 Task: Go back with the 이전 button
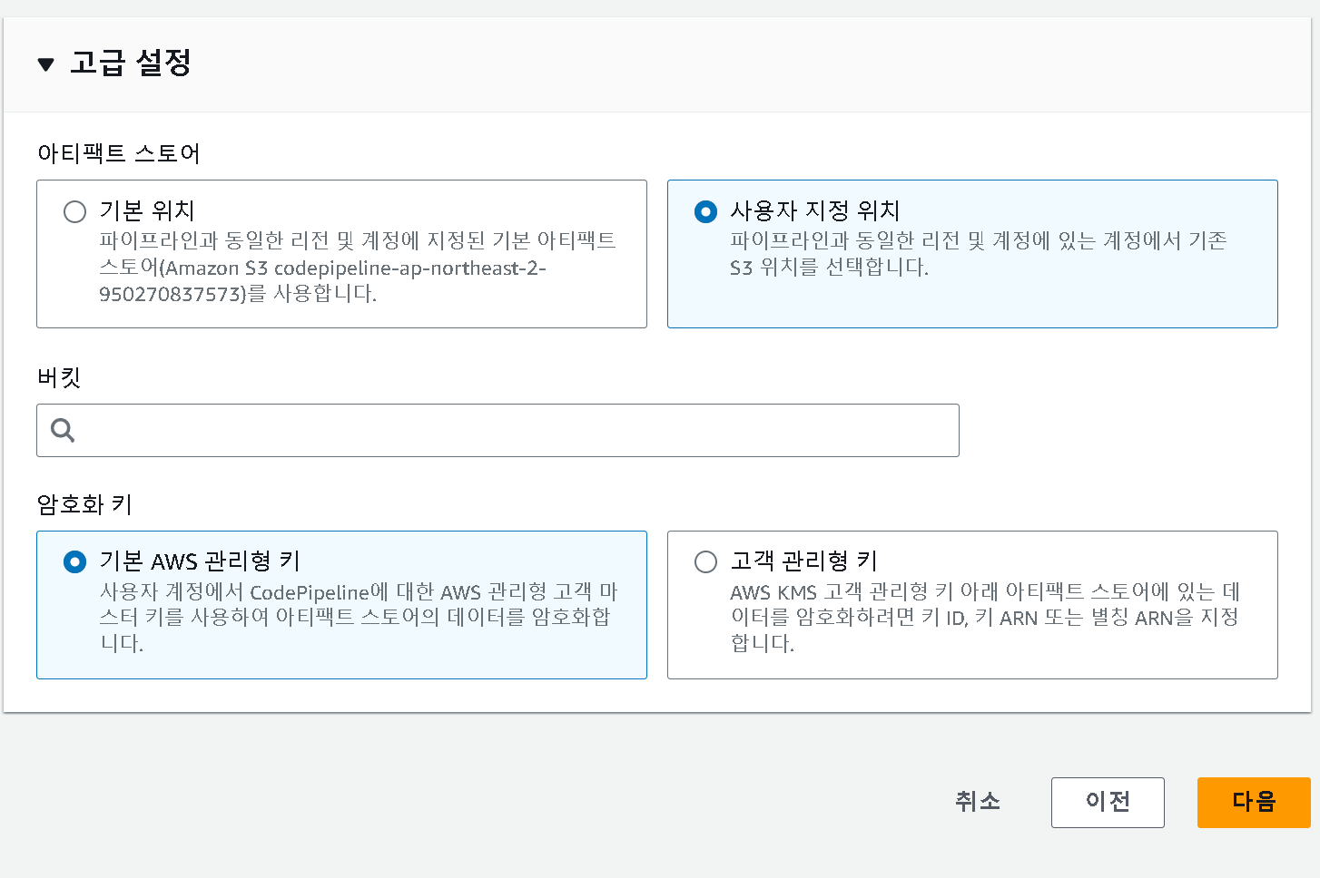1108,803
